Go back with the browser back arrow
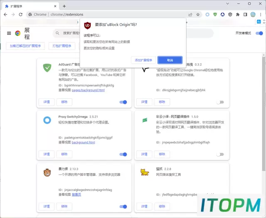This screenshot has height=218, width=266. click(x=5, y=15)
